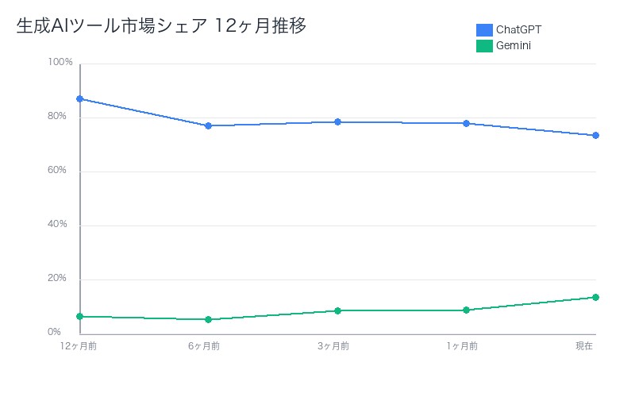
Task: Click the blue ChatGPT legend color swatch
Action: pyautogui.click(x=484, y=30)
